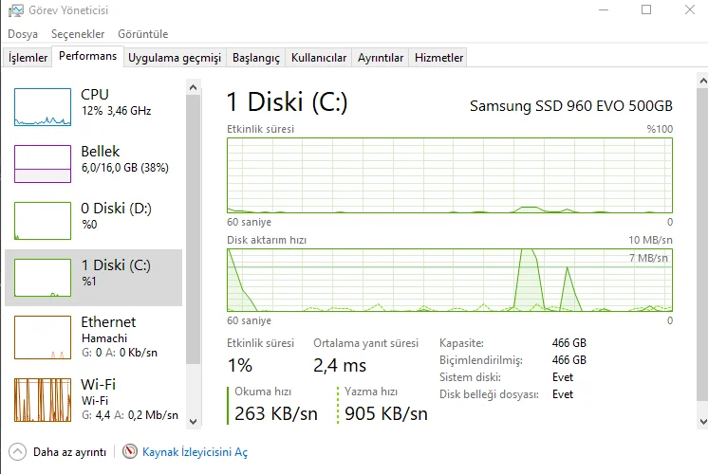Image resolution: width=708 pixels, height=474 pixels.
Task: Switch to the İşlemler tab
Action: coord(28,58)
